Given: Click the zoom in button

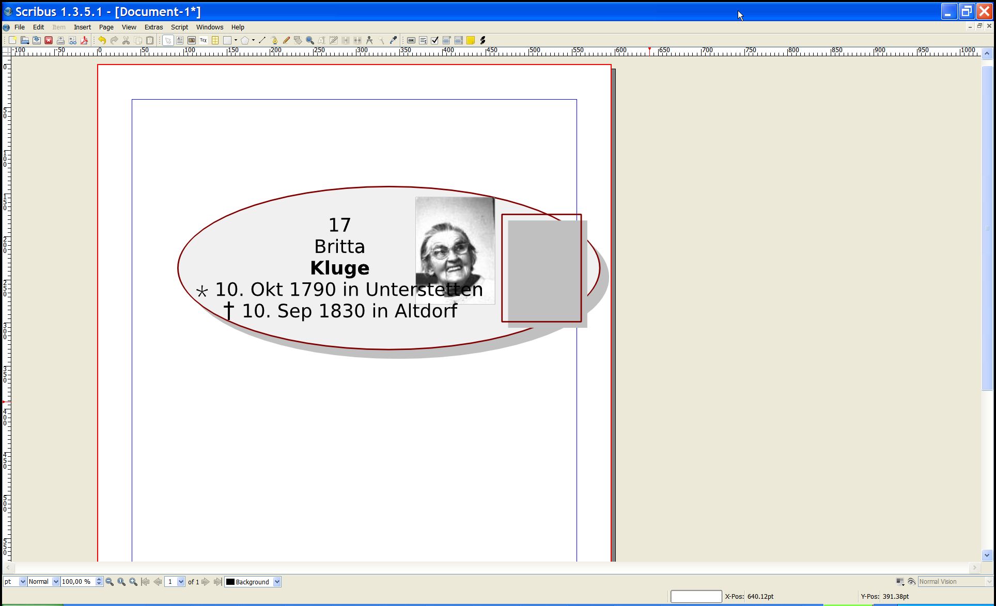Looking at the screenshot, I should pos(133,582).
